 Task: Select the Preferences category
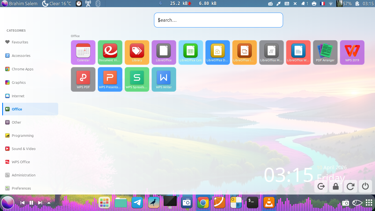tap(30, 188)
